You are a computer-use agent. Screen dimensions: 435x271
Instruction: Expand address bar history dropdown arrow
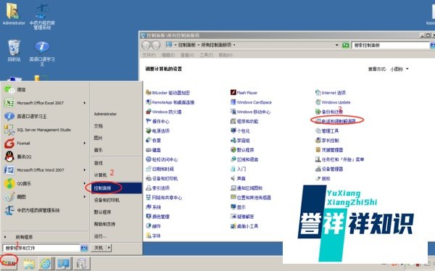click(x=337, y=45)
